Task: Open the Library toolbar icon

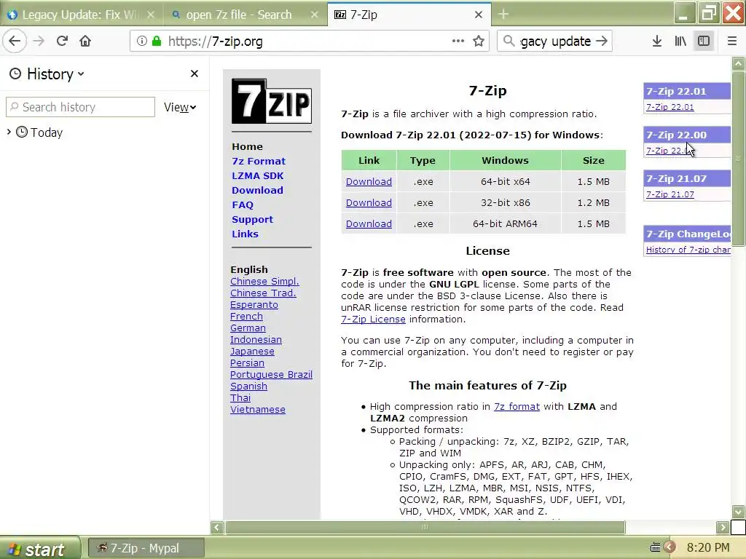Action: coord(680,41)
